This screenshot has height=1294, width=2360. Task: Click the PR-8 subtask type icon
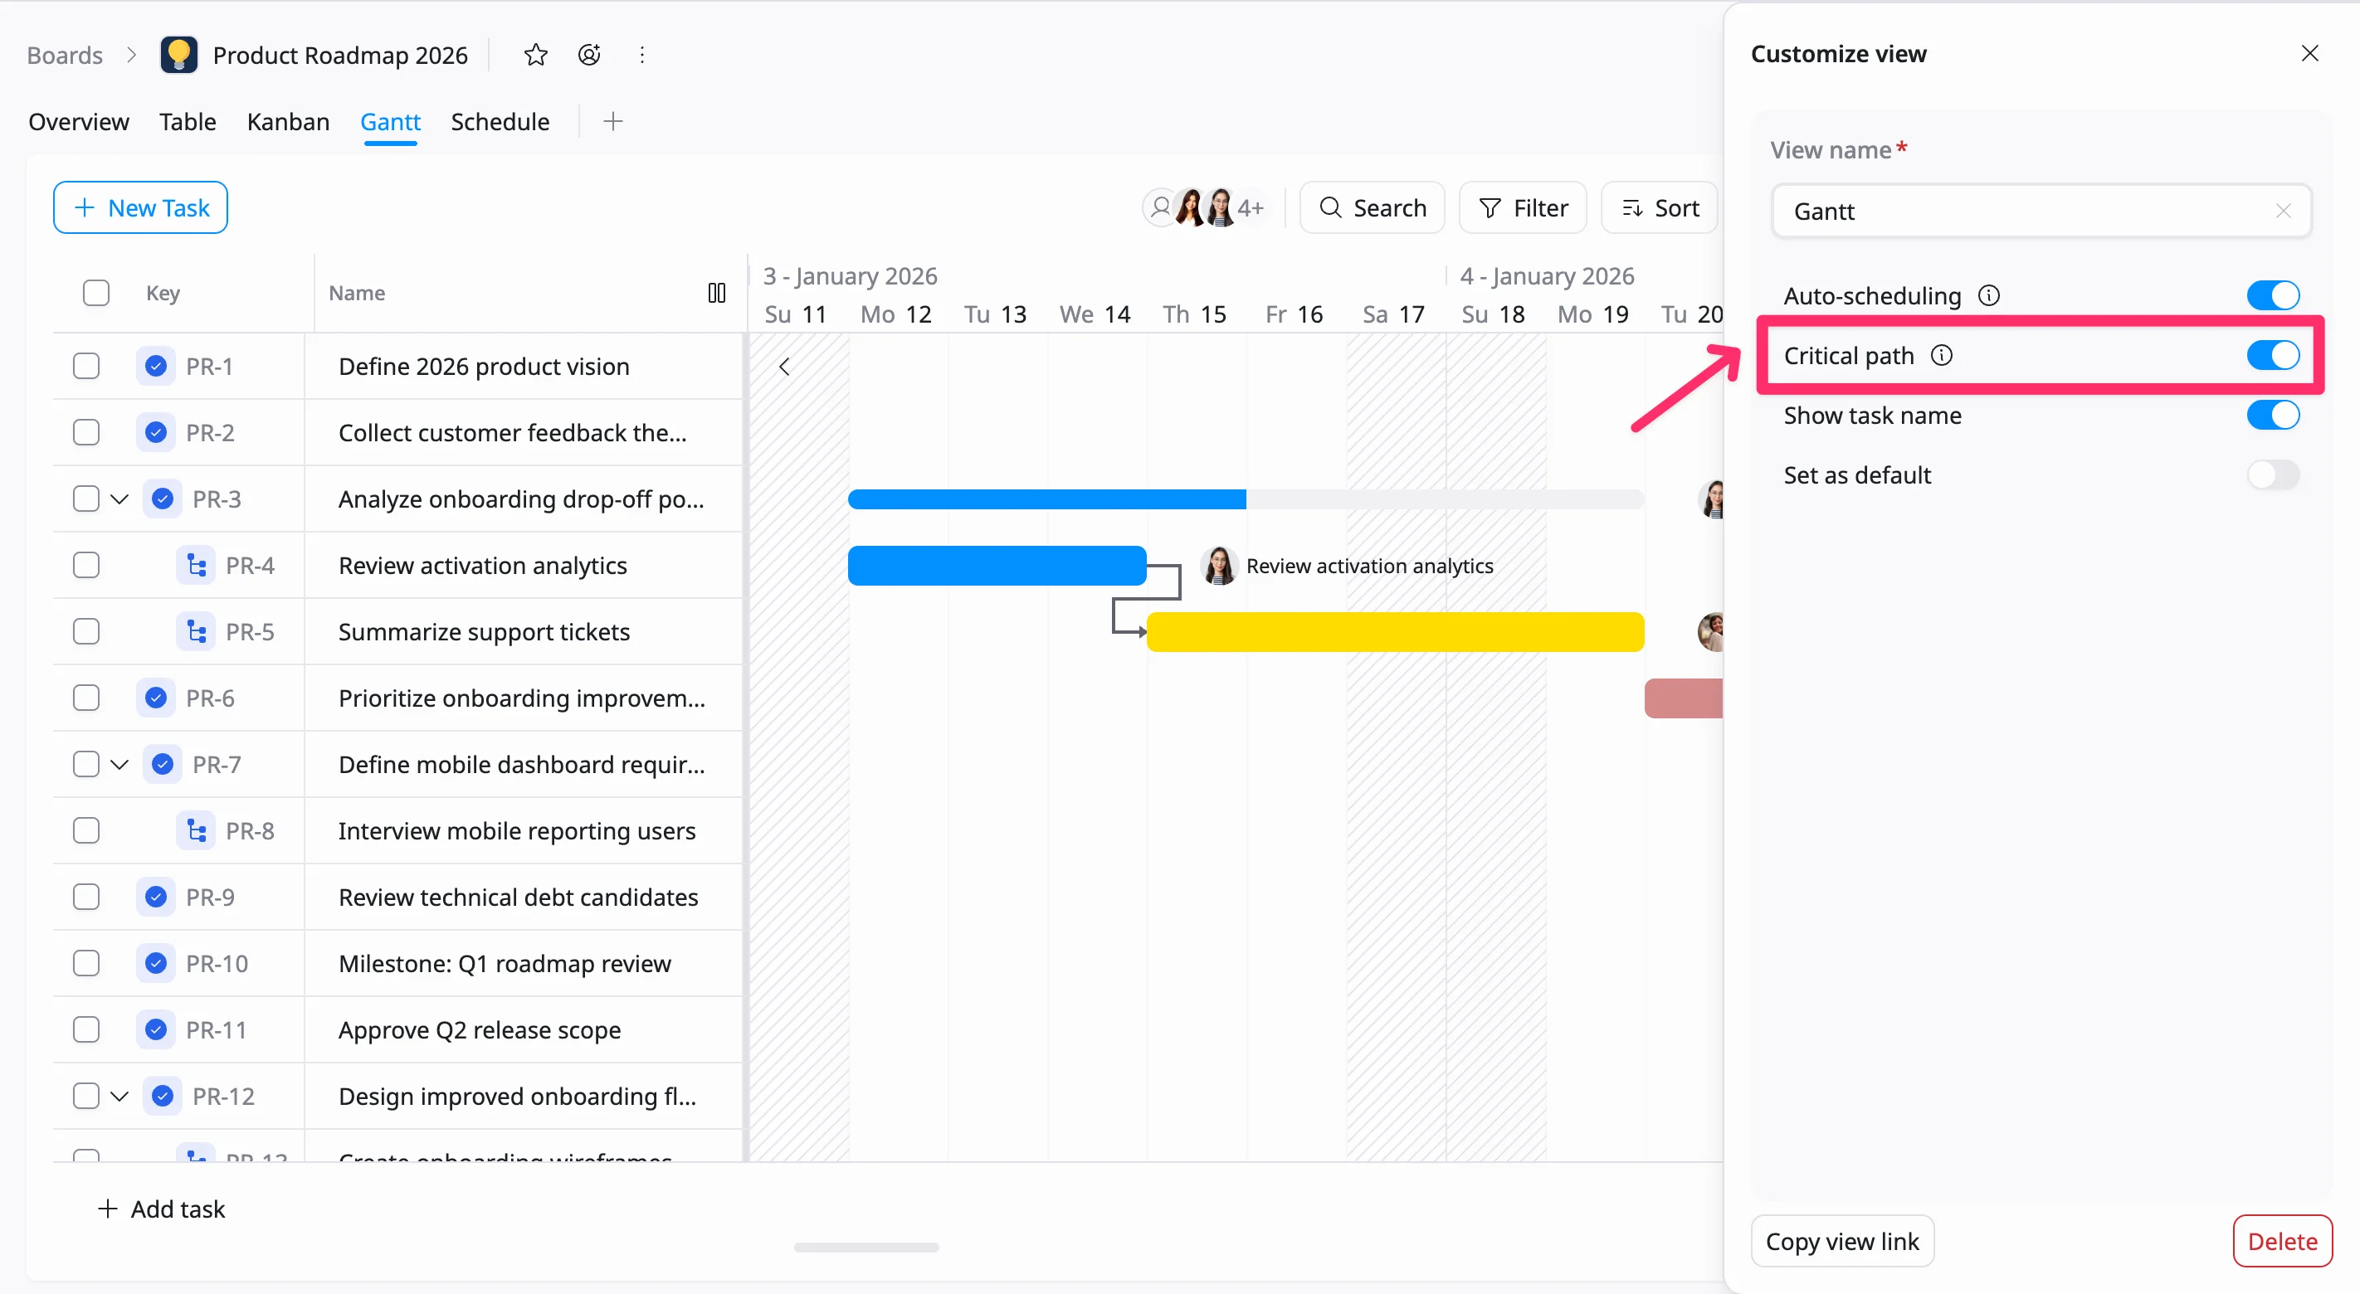[195, 830]
